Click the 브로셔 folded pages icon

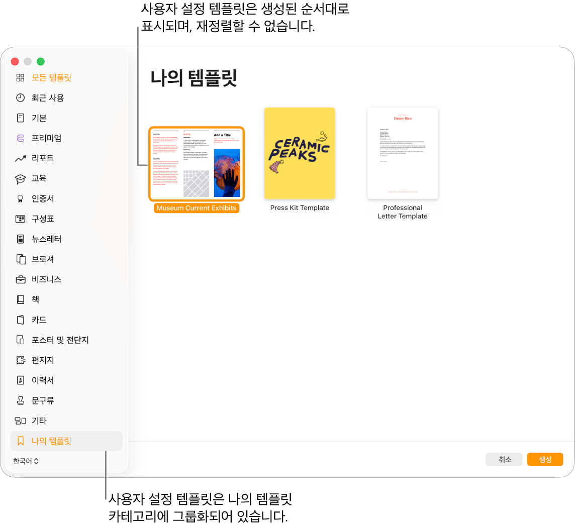point(21,259)
